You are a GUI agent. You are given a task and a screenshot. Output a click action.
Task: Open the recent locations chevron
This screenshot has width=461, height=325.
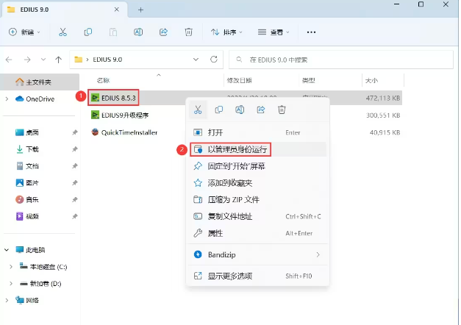click(43, 60)
